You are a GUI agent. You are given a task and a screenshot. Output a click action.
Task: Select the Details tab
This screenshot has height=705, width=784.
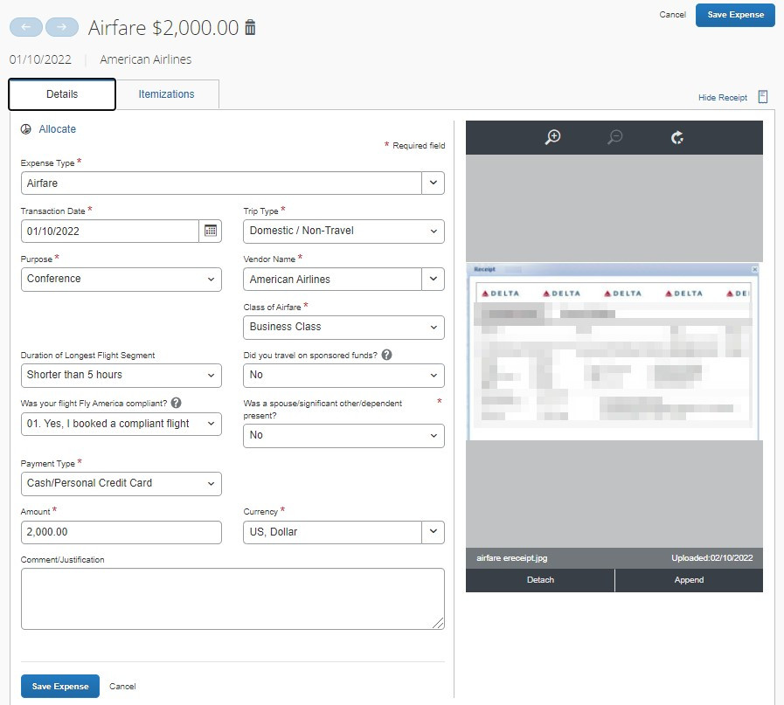point(62,94)
